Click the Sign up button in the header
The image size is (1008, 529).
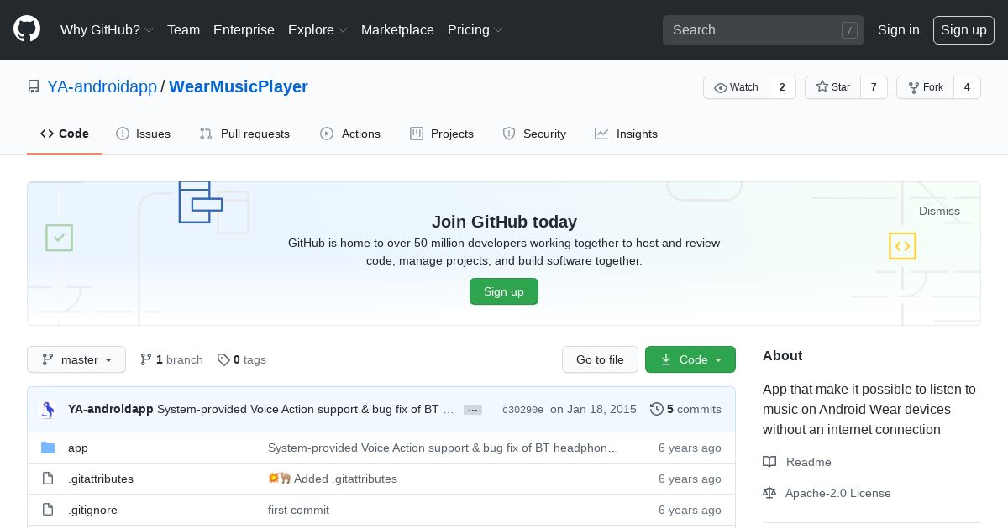(963, 29)
